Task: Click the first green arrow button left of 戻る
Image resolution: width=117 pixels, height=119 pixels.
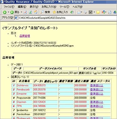Action: [5, 12]
